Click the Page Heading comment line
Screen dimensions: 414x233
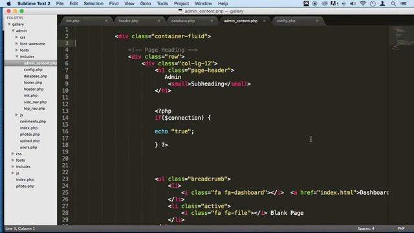[x=162, y=50]
